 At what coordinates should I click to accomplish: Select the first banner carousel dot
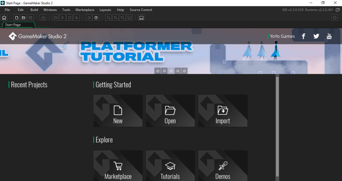[x=158, y=71]
